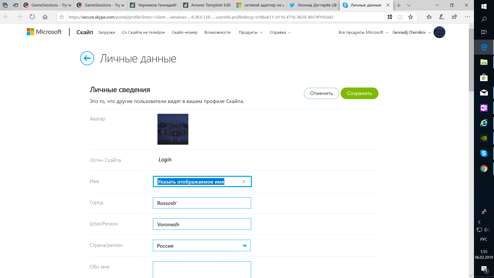The height and width of the screenshot is (278, 494).
Task: Add notes pen icon
Action: 442,17
